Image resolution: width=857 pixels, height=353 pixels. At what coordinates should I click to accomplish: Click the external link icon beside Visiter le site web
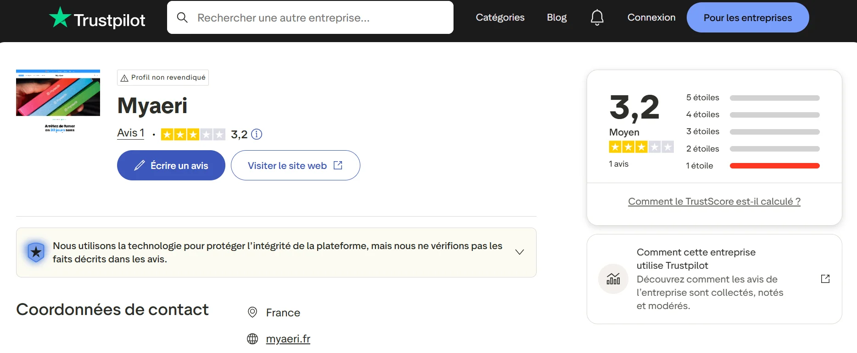coord(338,165)
